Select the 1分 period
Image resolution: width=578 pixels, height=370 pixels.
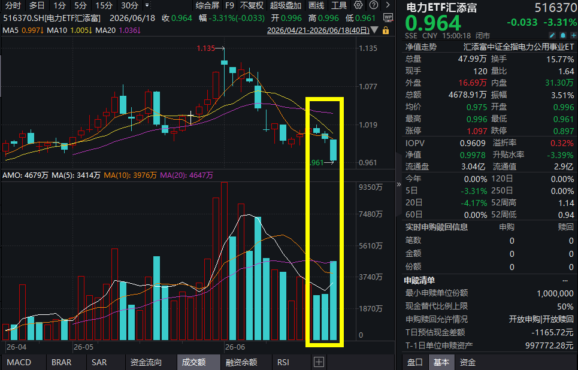59,5
